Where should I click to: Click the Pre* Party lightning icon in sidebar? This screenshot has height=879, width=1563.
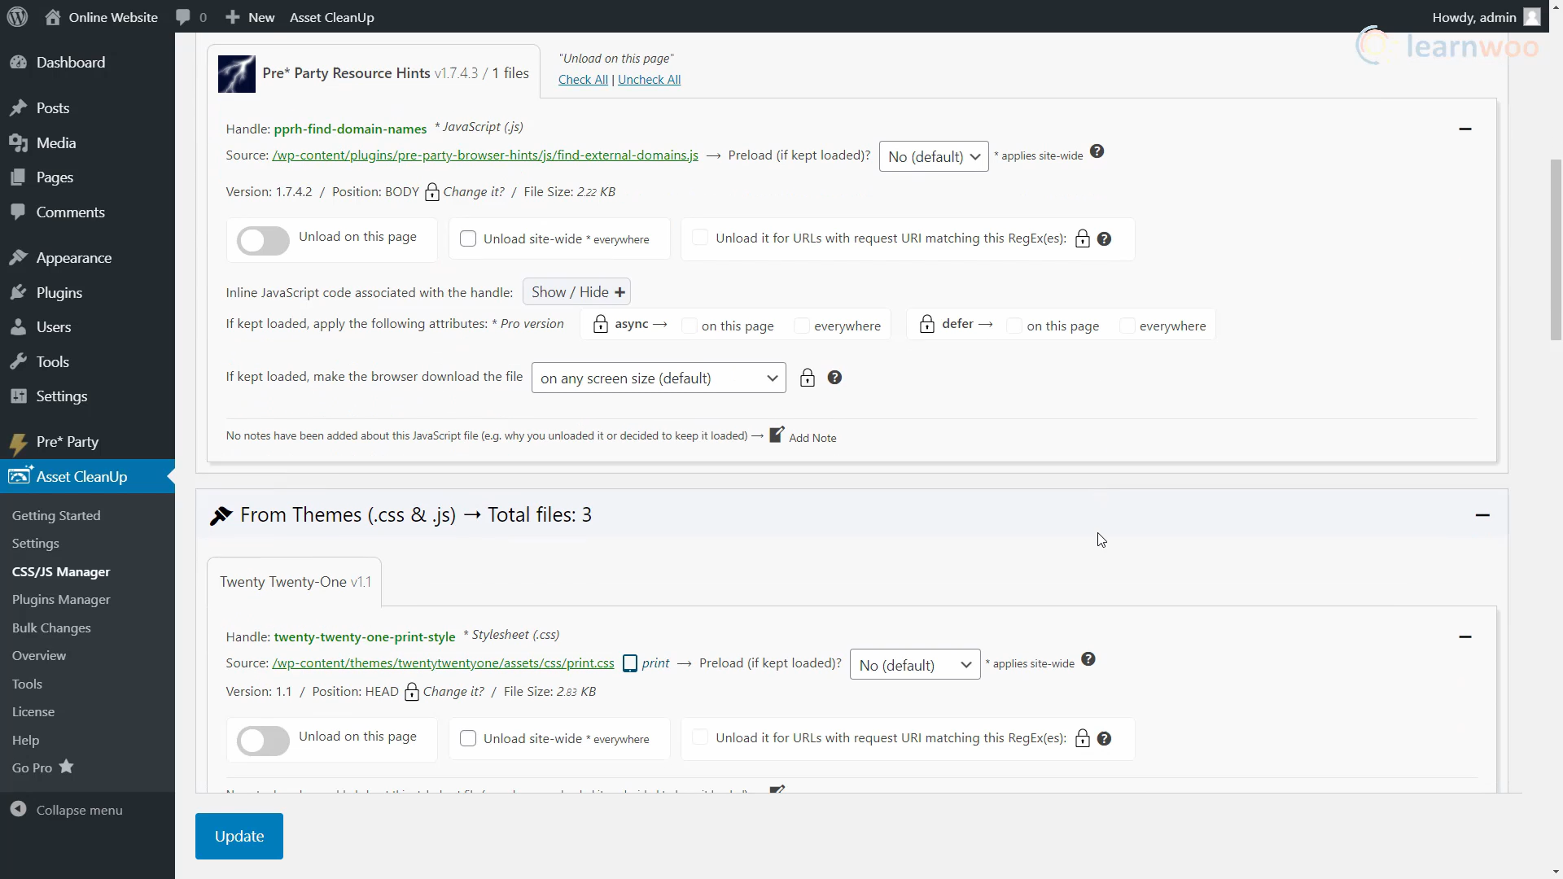point(19,443)
